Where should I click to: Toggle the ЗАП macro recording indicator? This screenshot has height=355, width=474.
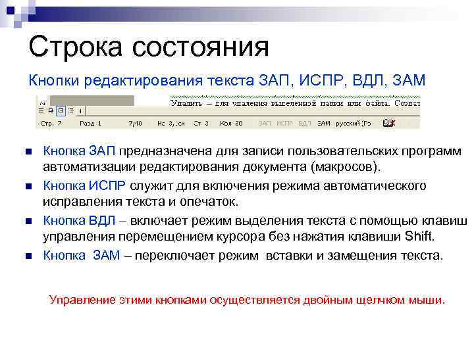[265, 123]
